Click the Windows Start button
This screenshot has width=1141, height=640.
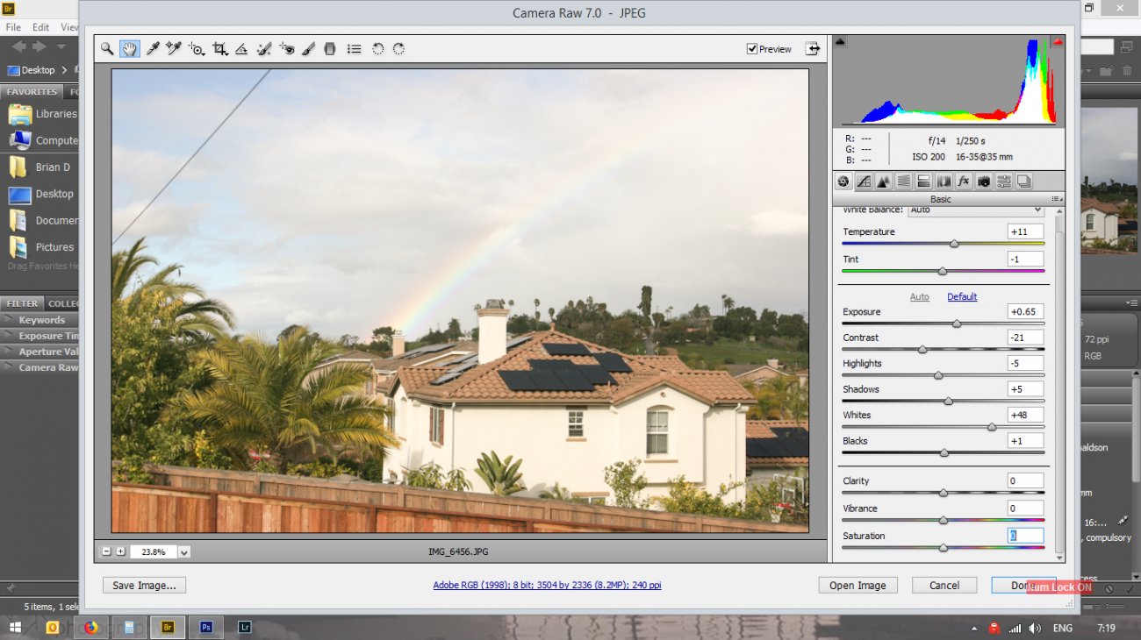tap(15, 627)
